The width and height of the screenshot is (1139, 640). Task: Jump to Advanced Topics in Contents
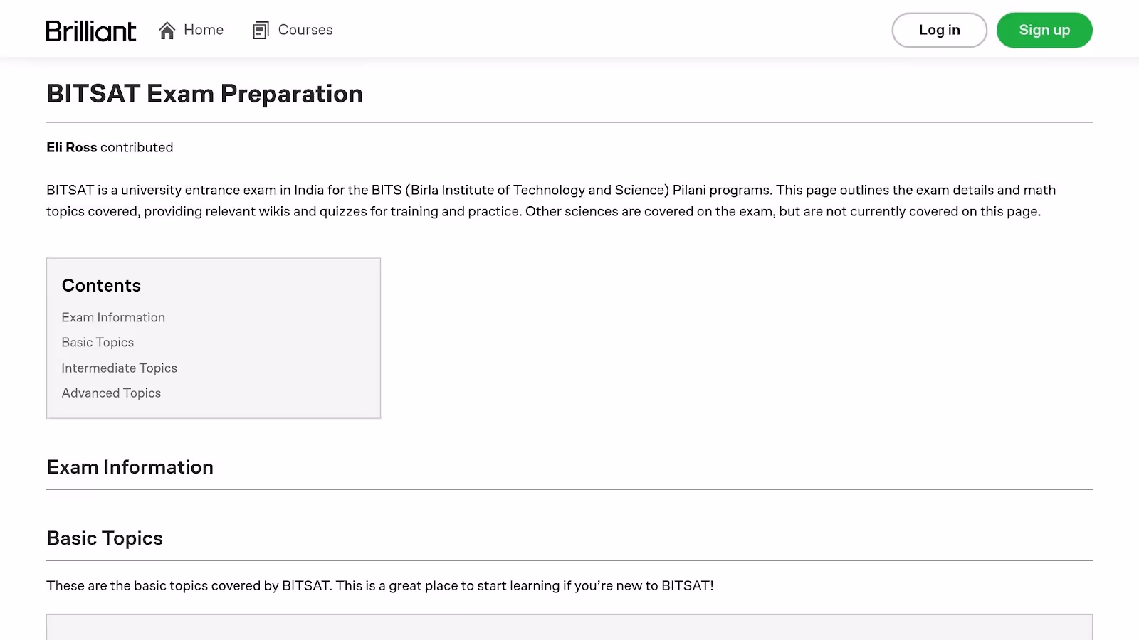(x=111, y=393)
